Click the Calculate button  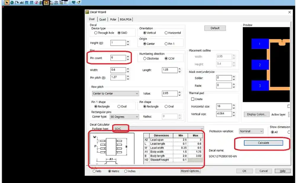[263, 143]
